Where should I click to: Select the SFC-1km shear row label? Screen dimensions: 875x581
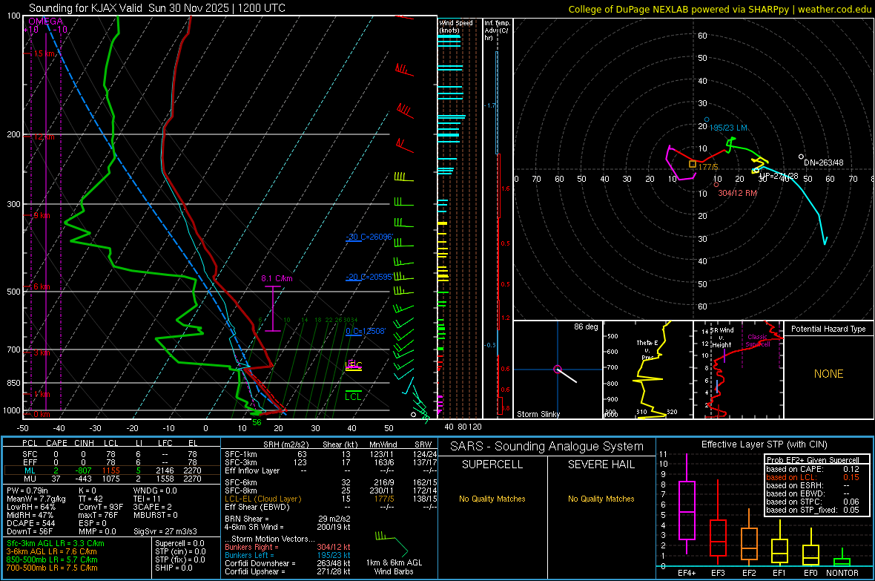coord(241,454)
